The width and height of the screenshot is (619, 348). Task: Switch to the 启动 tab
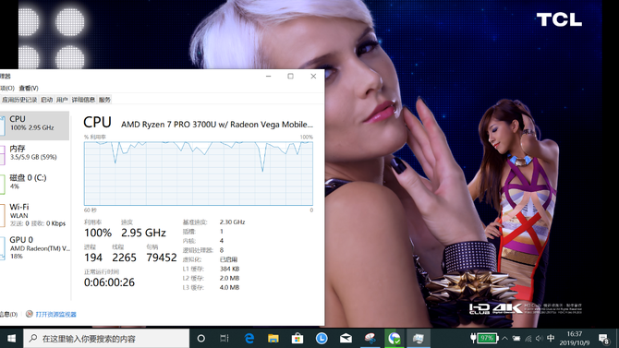[x=46, y=100]
